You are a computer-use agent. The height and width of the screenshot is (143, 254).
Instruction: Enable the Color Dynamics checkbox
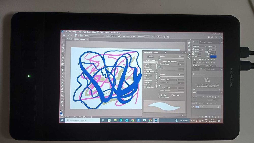tap(145, 71)
